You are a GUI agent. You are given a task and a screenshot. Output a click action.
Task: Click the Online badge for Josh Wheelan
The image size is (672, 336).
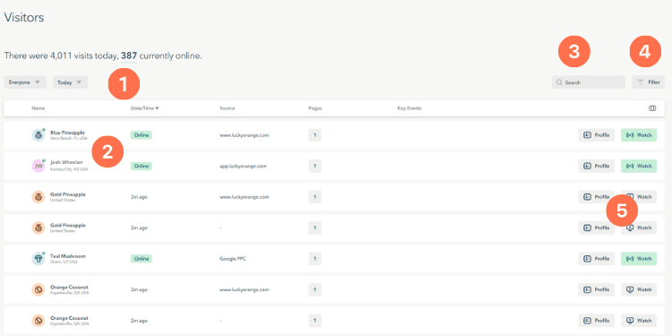tap(141, 166)
